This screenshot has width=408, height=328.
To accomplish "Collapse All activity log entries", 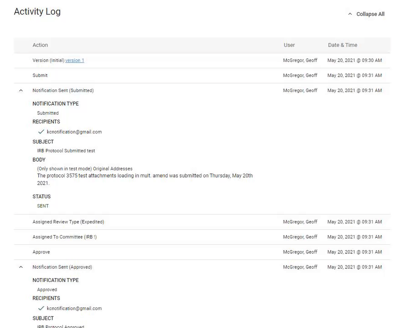I will [370, 14].
